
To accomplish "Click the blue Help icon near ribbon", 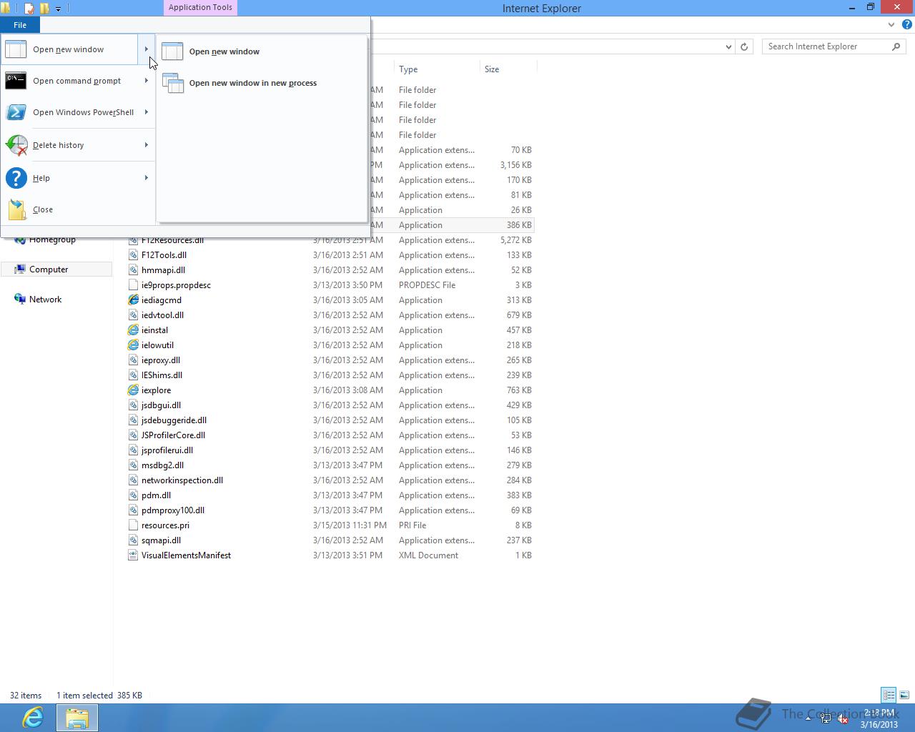I will [x=906, y=25].
